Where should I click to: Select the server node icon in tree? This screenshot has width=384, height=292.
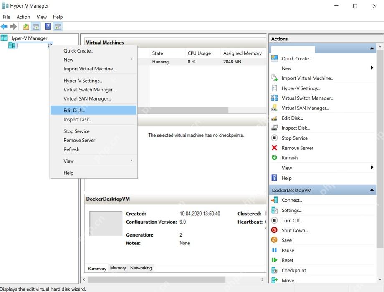pyautogui.click(x=12, y=45)
